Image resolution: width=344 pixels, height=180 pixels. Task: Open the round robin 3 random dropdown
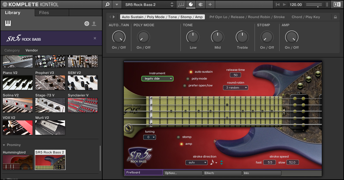[235, 88]
